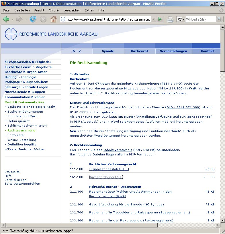Open Bildung & Theologie section

[21, 77]
